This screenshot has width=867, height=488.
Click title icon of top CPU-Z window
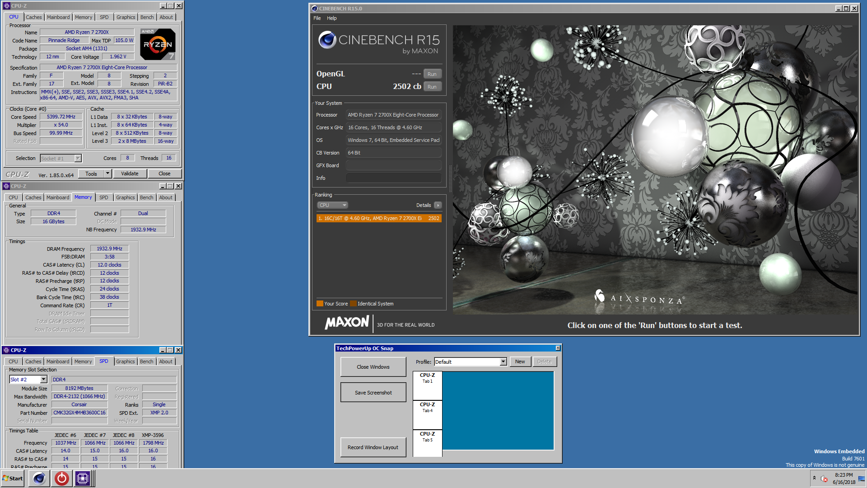[x=6, y=6]
